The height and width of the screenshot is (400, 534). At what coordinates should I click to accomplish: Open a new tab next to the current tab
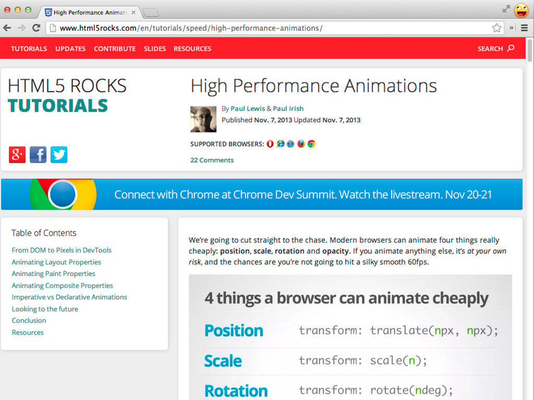[151, 12]
